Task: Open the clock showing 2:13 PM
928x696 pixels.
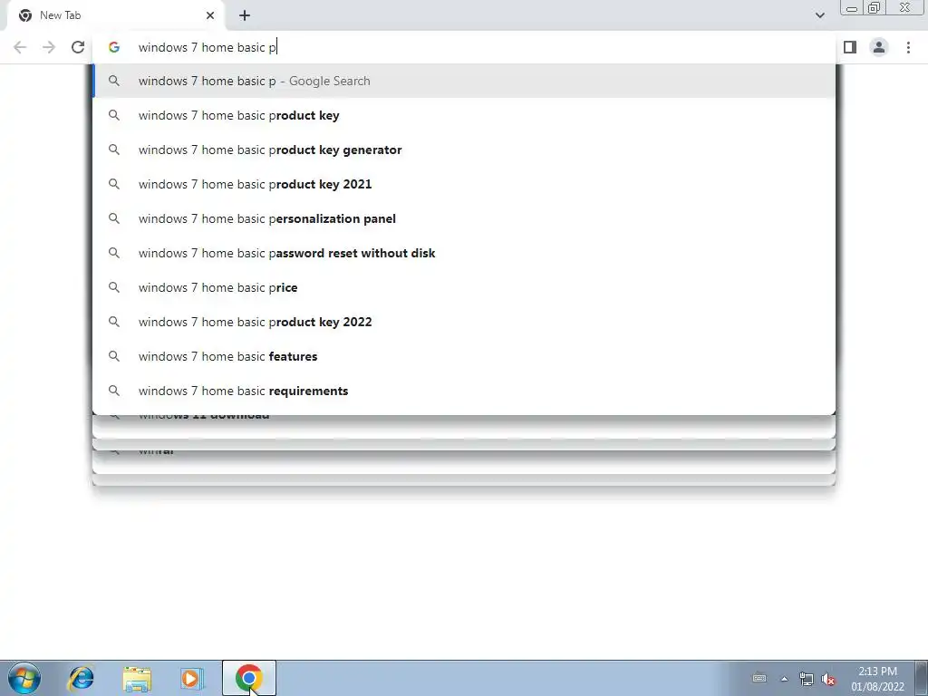Action: coord(877,678)
